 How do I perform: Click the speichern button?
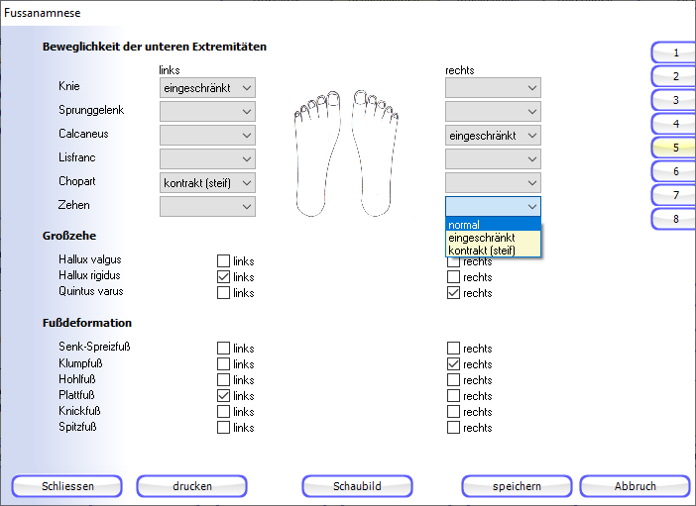[x=517, y=486]
